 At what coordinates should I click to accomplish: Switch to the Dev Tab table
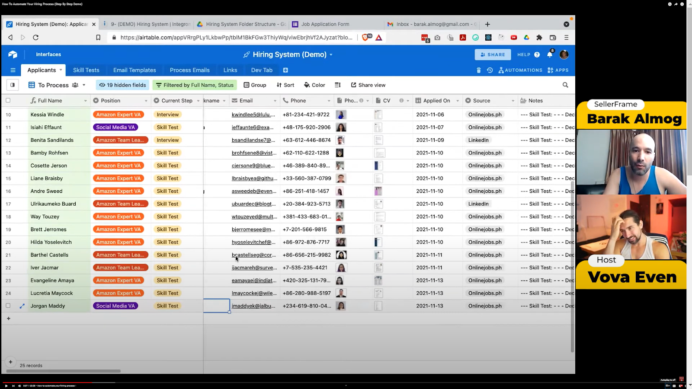pos(262,70)
